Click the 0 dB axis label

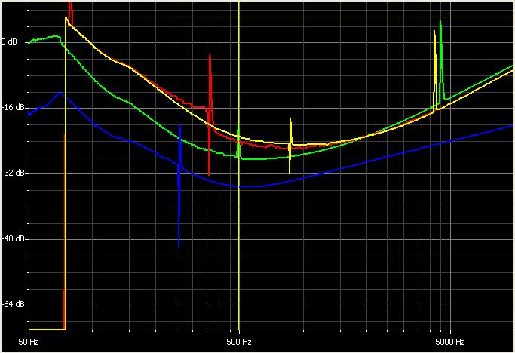coord(9,41)
